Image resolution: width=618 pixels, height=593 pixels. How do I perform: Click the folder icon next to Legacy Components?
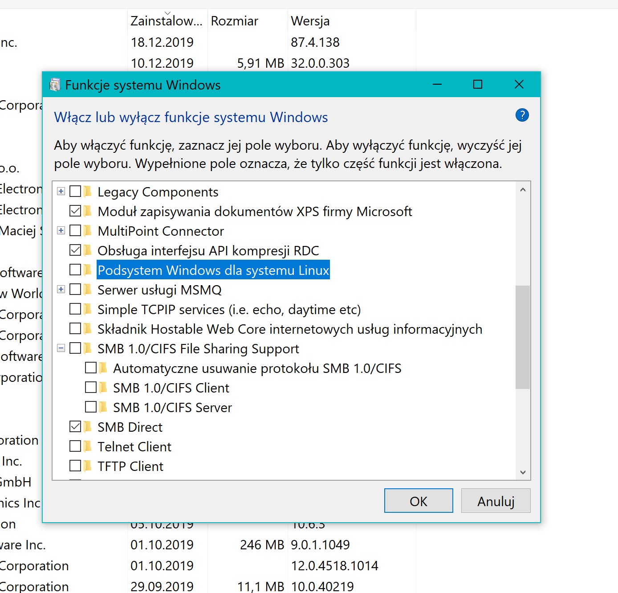point(88,192)
